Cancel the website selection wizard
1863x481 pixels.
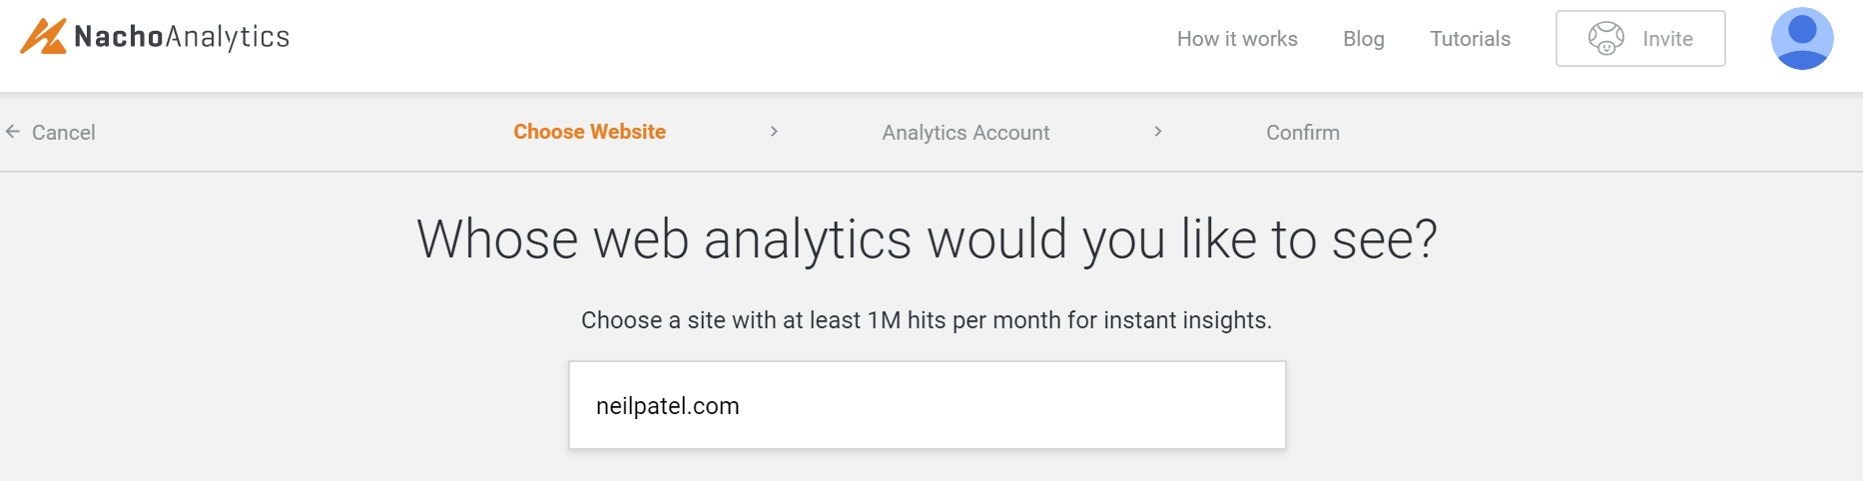pyautogui.click(x=63, y=133)
